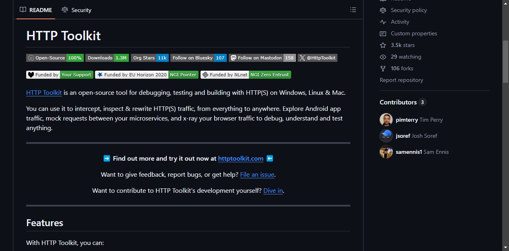Open the Contributors heading link
This screenshot has height=251, width=509.
click(402, 102)
